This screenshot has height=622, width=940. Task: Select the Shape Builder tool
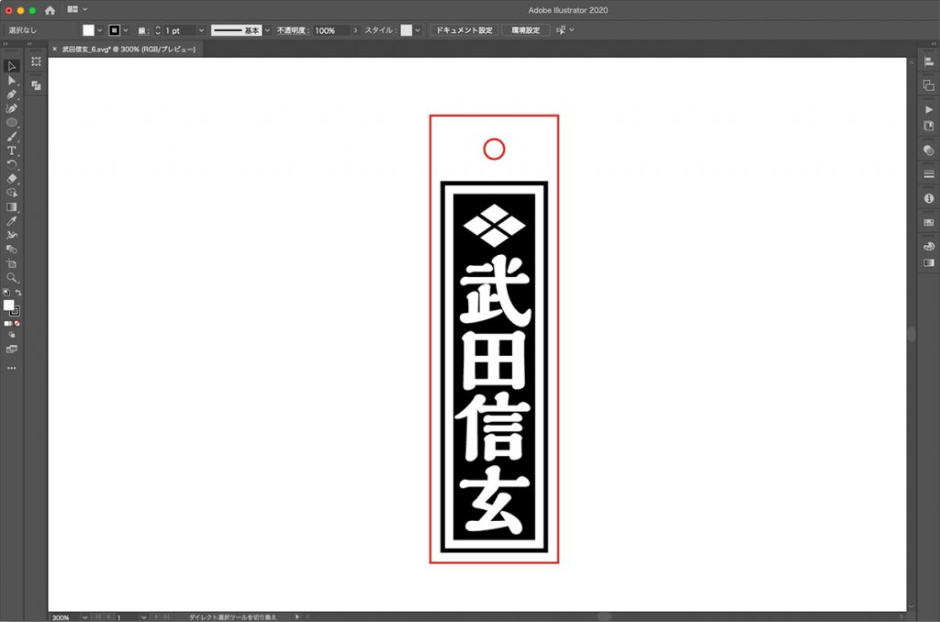[11, 193]
